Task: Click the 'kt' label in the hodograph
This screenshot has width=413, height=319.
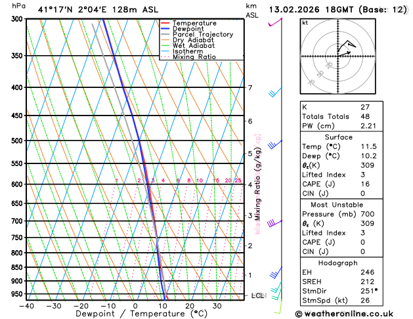Action: [305, 23]
